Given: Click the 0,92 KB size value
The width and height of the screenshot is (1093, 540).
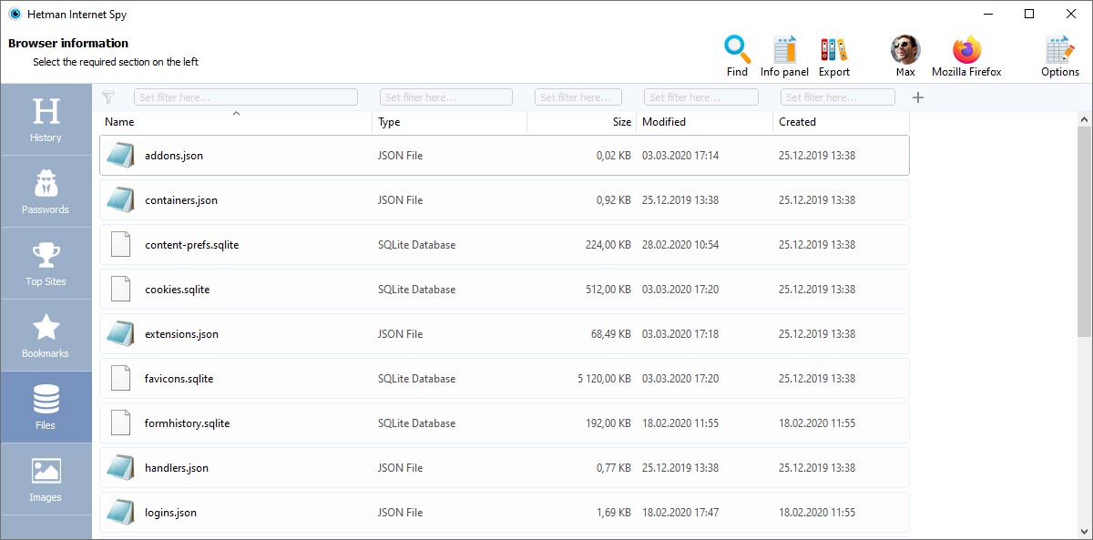Looking at the screenshot, I should click(614, 200).
